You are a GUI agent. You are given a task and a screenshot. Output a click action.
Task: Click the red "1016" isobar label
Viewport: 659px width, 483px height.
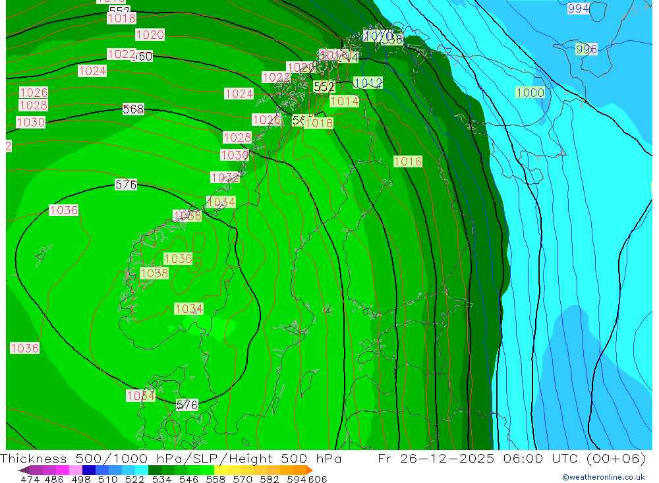click(x=408, y=161)
